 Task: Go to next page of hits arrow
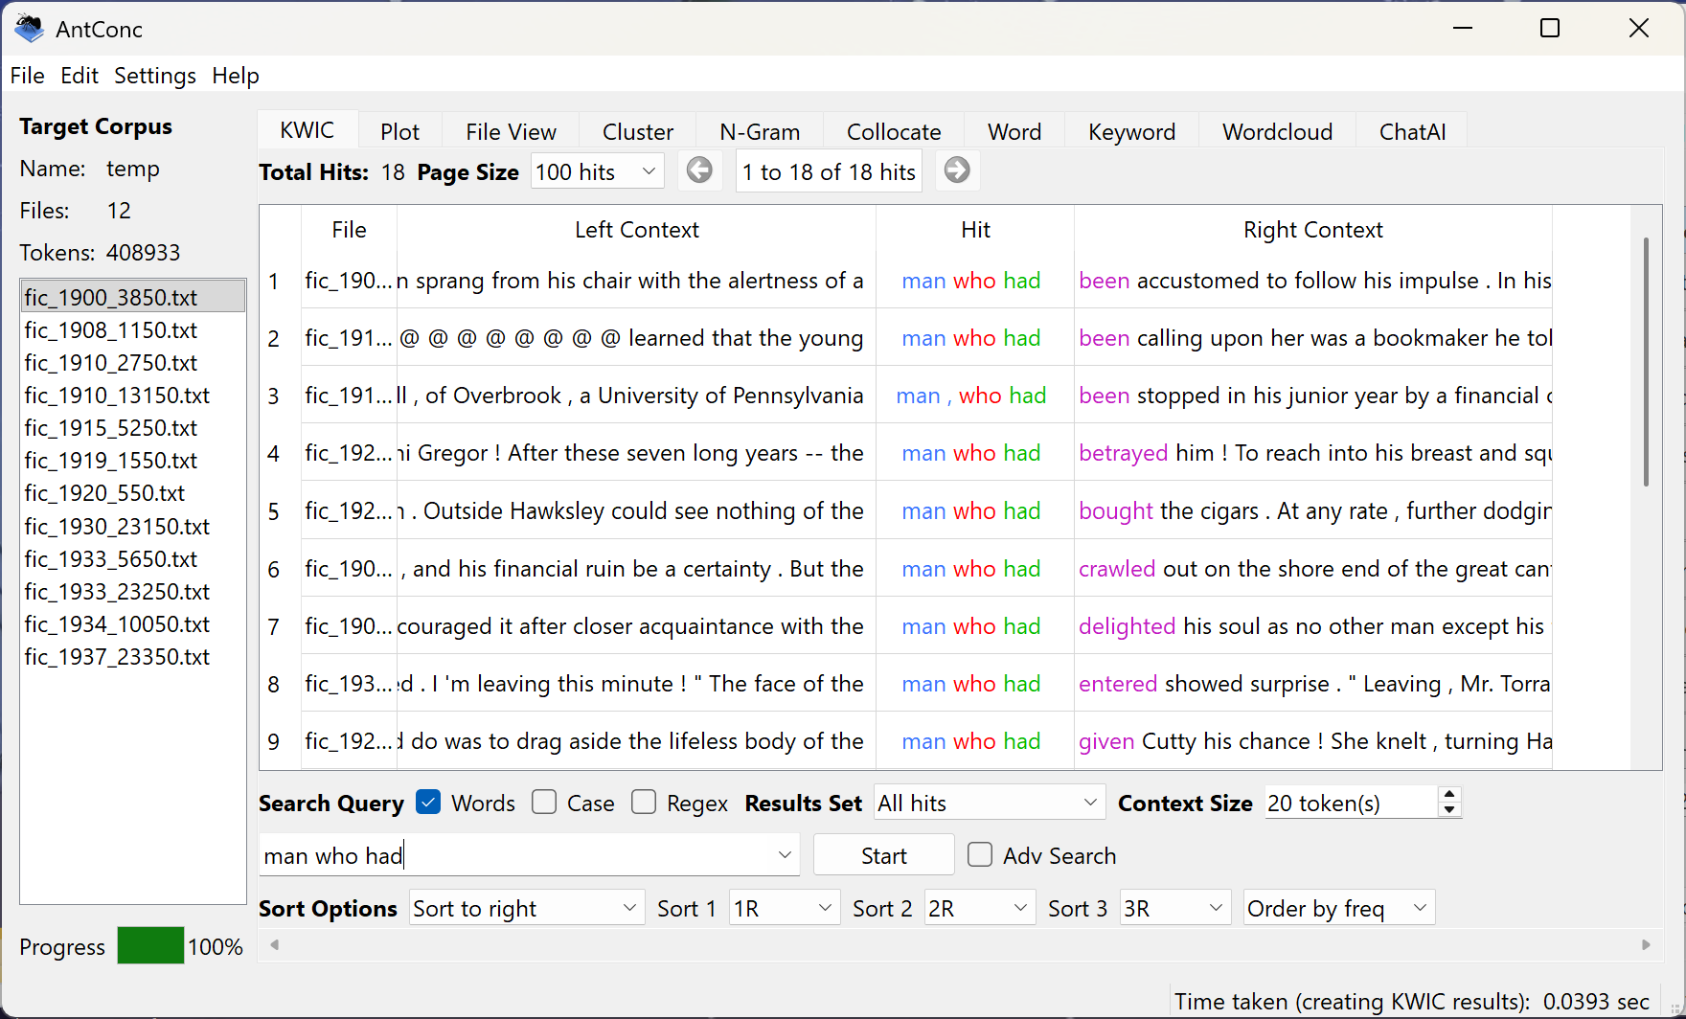pos(956,170)
